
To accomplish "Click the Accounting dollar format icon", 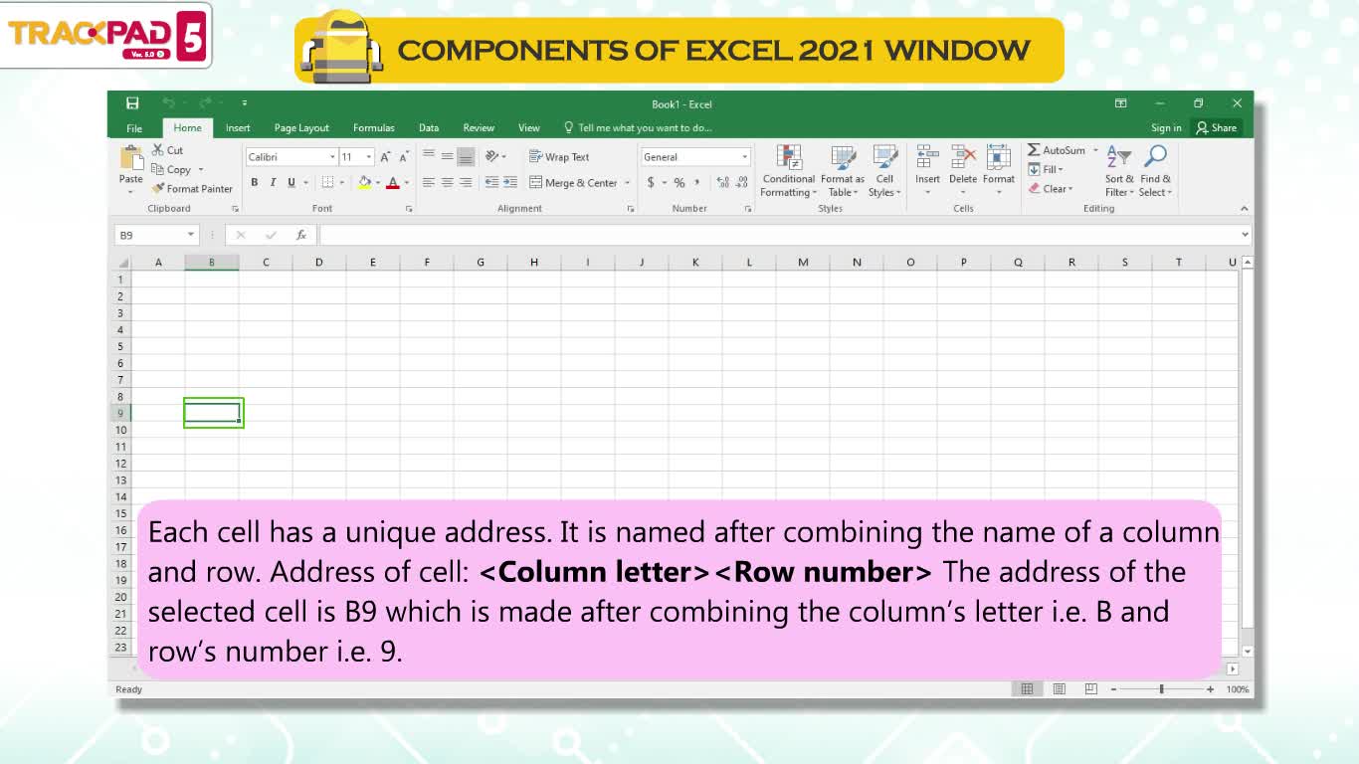I will [x=651, y=183].
